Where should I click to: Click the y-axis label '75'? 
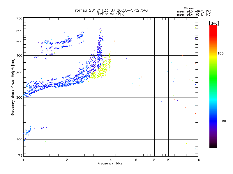[20, 155]
